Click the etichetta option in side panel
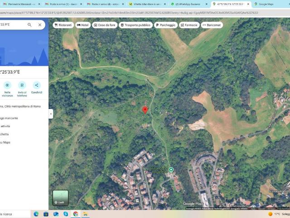Viewport: 290px width, 218px height. pyautogui.click(x=4, y=134)
